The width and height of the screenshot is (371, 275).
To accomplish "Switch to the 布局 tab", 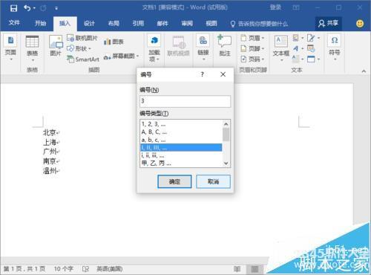I will click(x=114, y=23).
